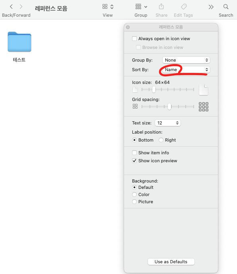Click the small document icon by Icon size slider
This screenshot has height=274, width=237.
(135, 89)
